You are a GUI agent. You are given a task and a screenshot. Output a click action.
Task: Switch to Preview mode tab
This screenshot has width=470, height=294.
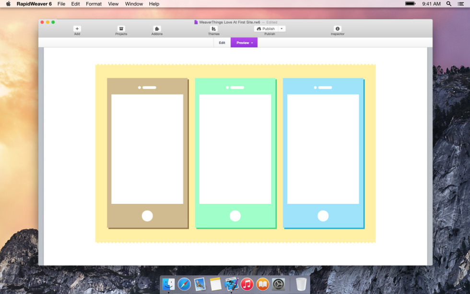(x=244, y=43)
